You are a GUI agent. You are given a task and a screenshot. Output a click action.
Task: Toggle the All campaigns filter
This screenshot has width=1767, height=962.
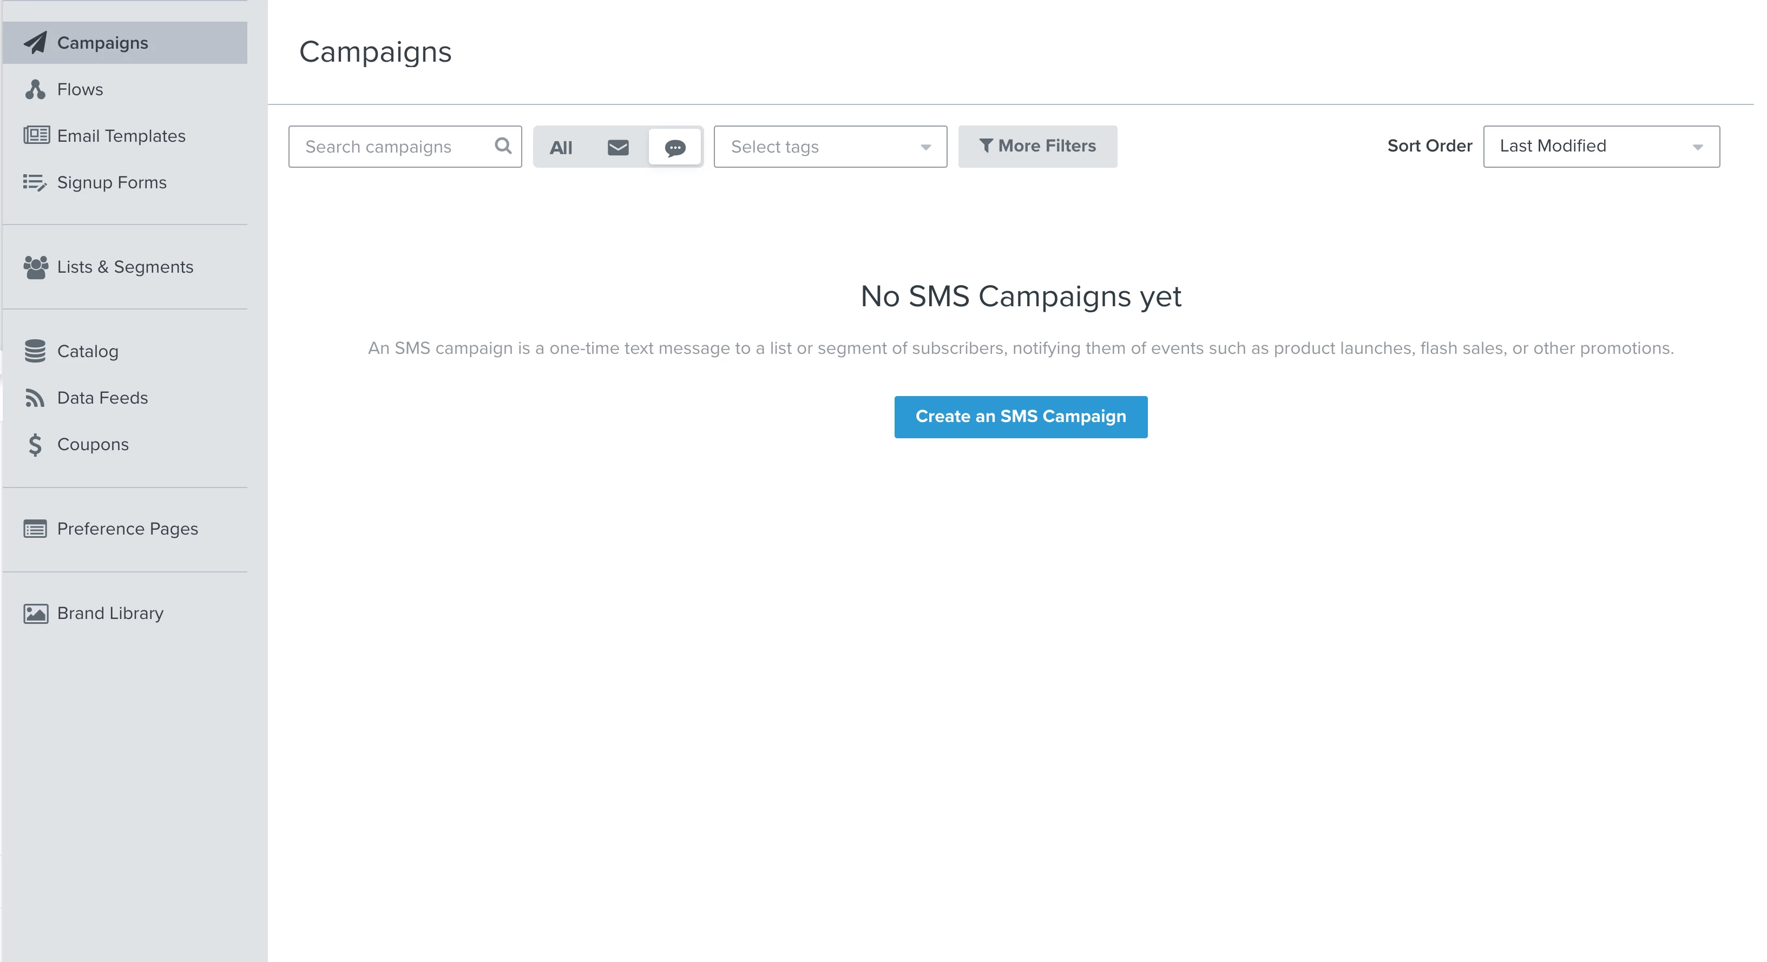pyautogui.click(x=561, y=147)
